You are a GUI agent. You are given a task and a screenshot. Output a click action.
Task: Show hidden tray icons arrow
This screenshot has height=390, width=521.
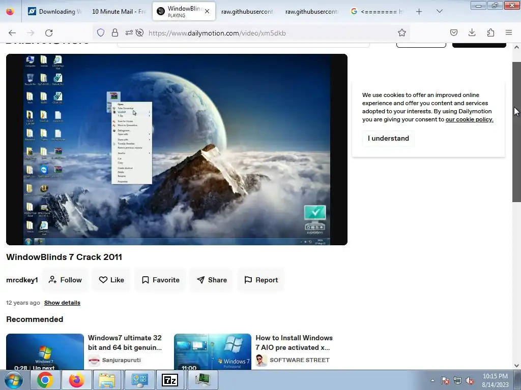(x=432, y=380)
